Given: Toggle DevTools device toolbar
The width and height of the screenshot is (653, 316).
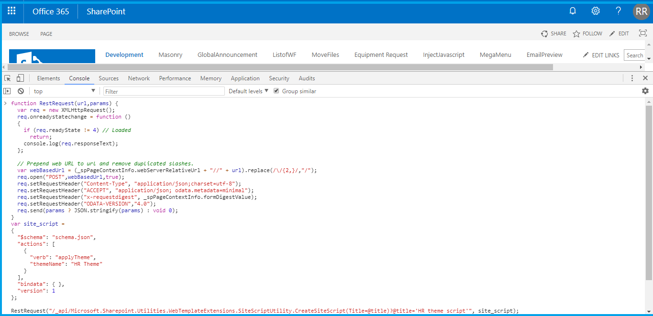Looking at the screenshot, I should (20, 78).
